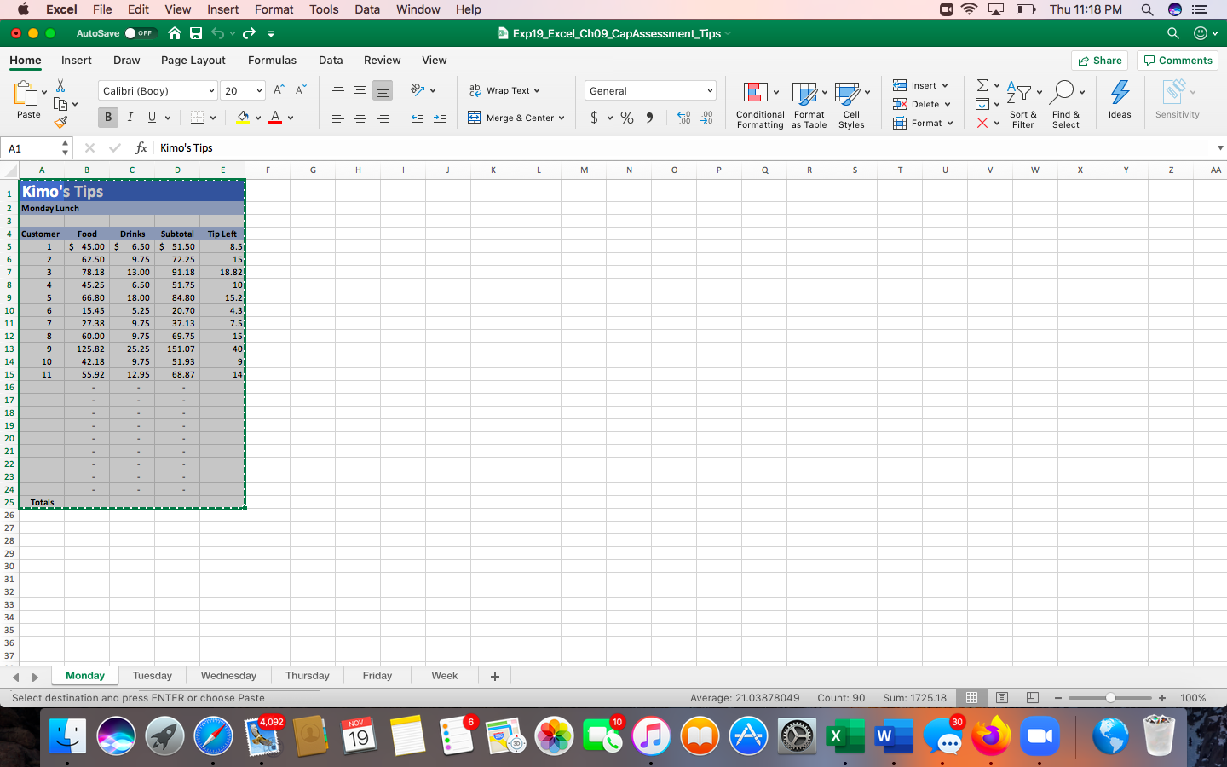Enable Italic formatting
This screenshot has height=767, width=1227.
130,118
